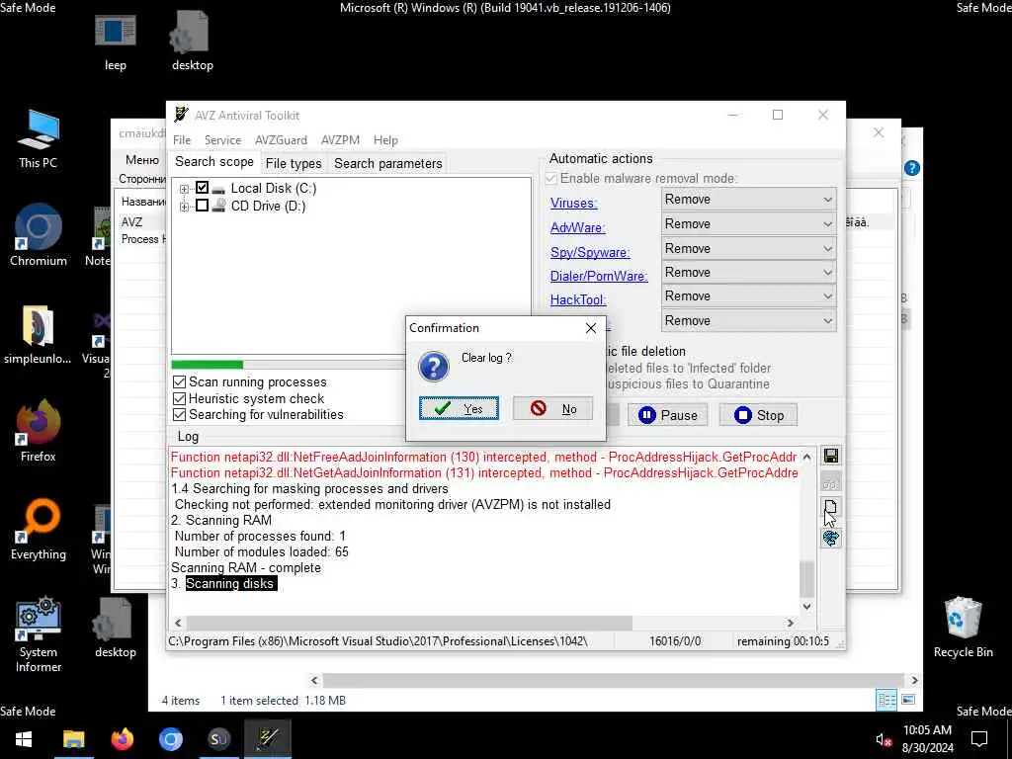Click the log scroll down arrow
1012x759 pixels.
(x=806, y=606)
